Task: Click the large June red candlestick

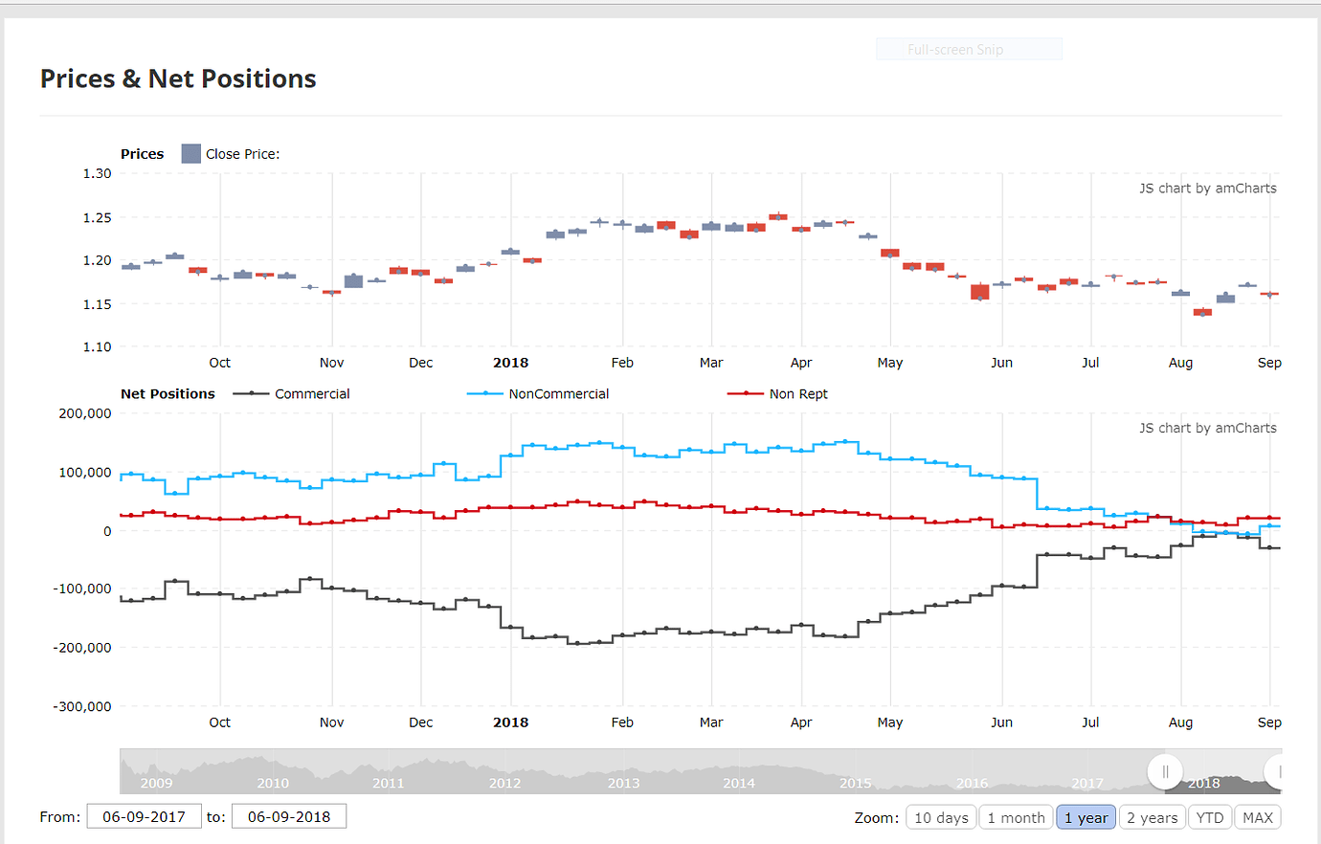Action: coord(979,292)
